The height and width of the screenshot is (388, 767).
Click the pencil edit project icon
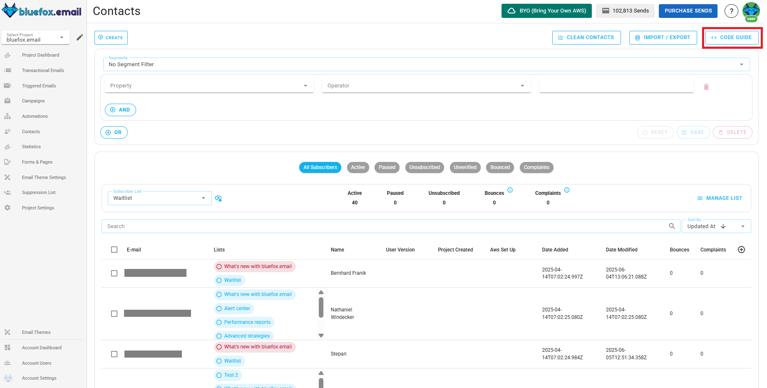79,37
